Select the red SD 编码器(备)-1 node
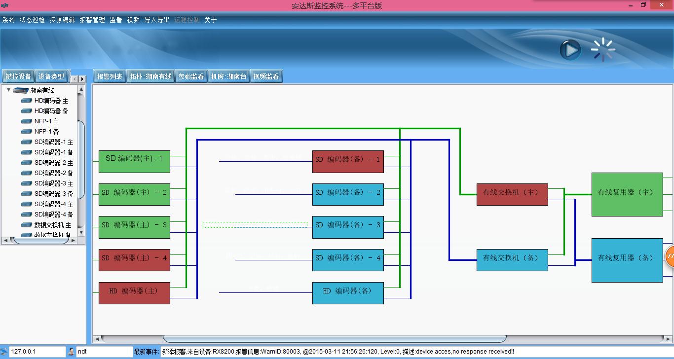Viewport: 674px width, 359px height. point(348,162)
